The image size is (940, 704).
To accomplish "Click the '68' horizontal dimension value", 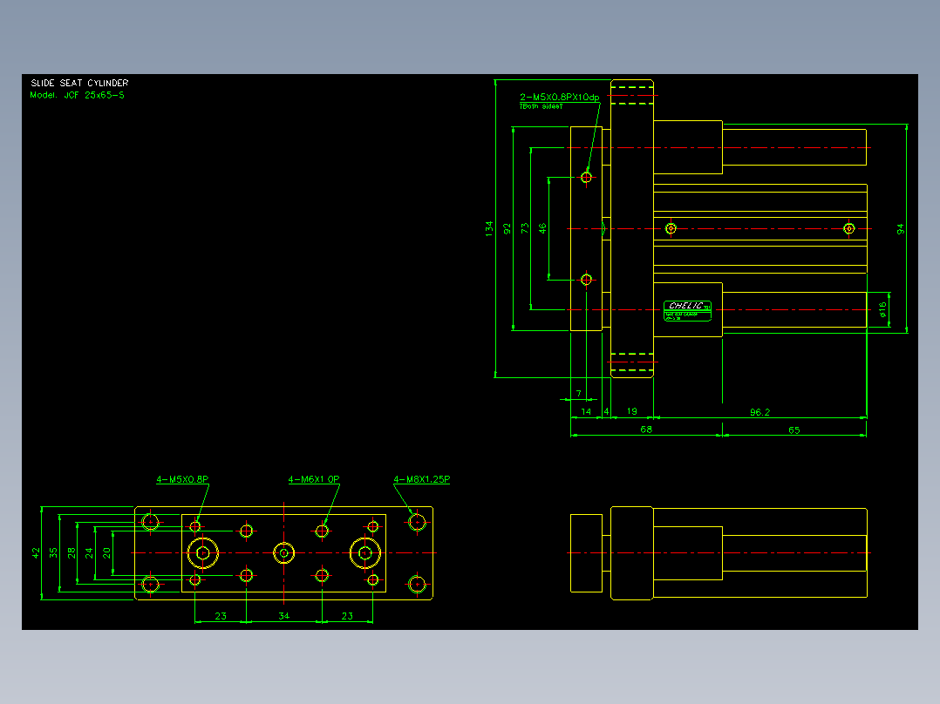I will tap(645, 429).
